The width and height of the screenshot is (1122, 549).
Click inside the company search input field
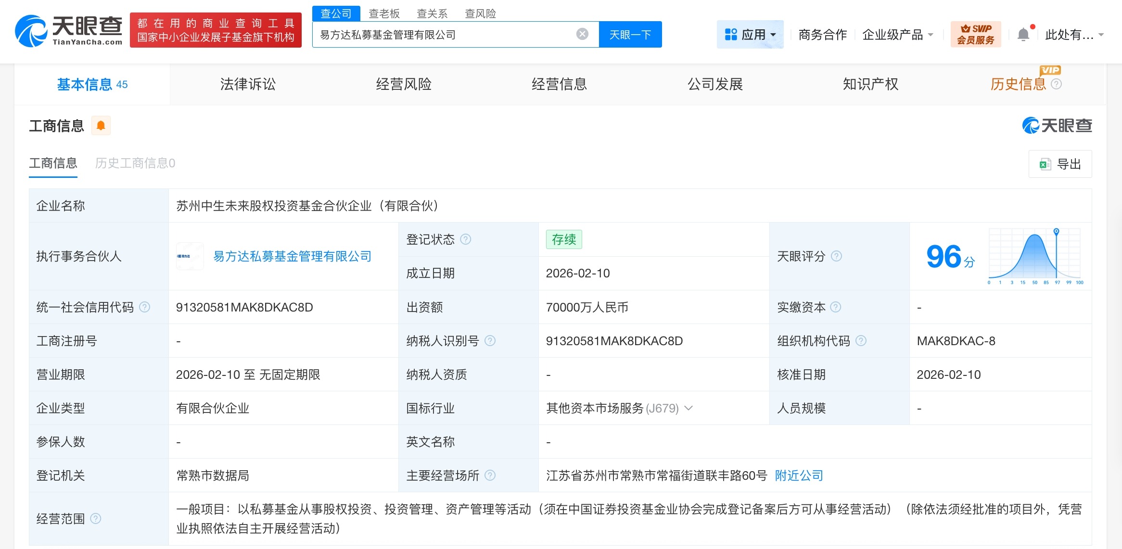point(433,34)
